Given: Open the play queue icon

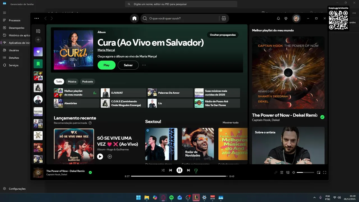Looking at the screenshot, I should point(282,173).
